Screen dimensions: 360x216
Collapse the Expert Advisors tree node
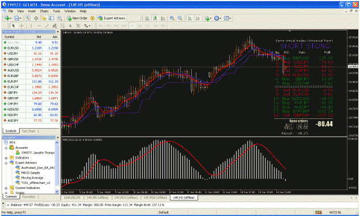pos(6,163)
